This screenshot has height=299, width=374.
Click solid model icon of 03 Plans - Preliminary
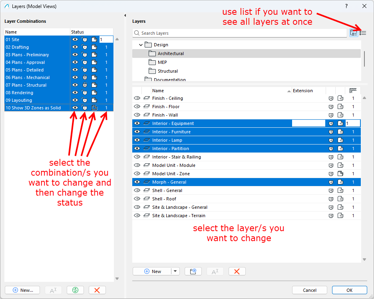pos(94,55)
